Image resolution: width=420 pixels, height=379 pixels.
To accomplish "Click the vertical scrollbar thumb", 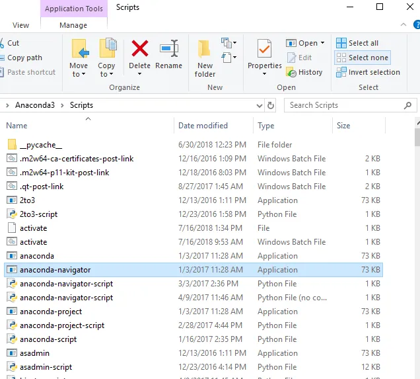I will pos(417,137).
